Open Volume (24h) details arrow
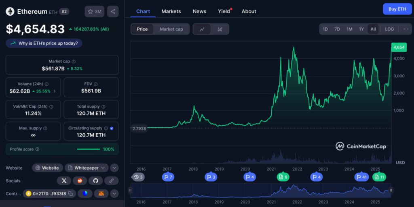 click(55, 91)
